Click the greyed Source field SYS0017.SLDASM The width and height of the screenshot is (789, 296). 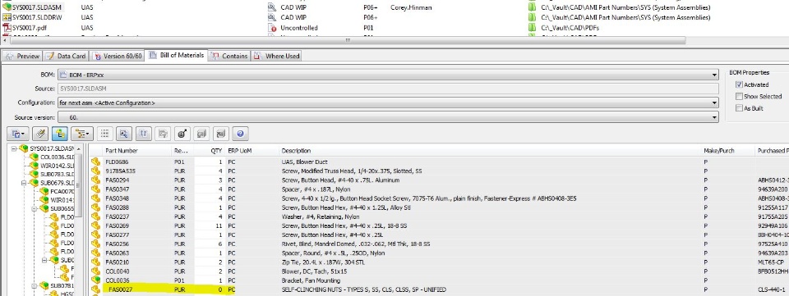(x=388, y=89)
